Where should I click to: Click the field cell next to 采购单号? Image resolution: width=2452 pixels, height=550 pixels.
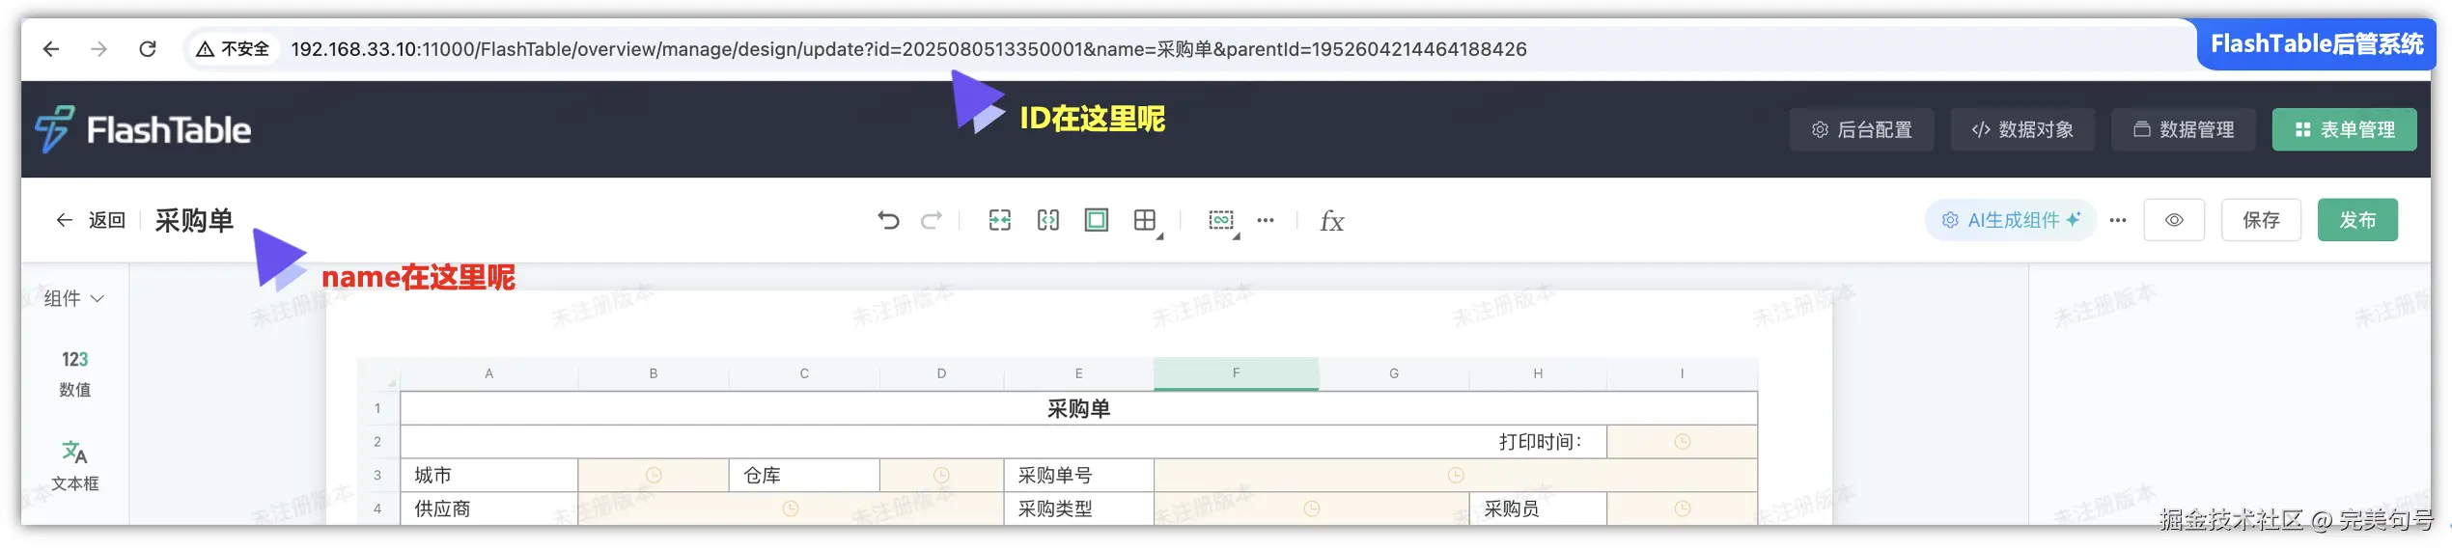[1456, 475]
